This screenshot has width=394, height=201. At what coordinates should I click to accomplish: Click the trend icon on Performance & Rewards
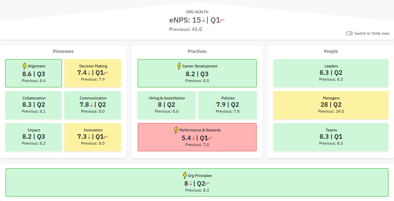(x=210, y=138)
